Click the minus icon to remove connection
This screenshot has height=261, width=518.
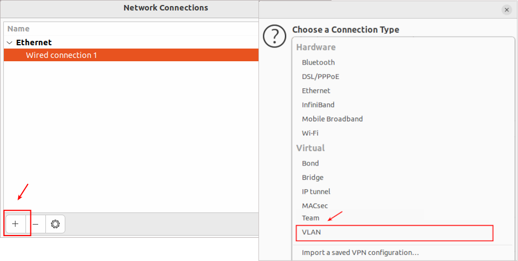tap(35, 224)
